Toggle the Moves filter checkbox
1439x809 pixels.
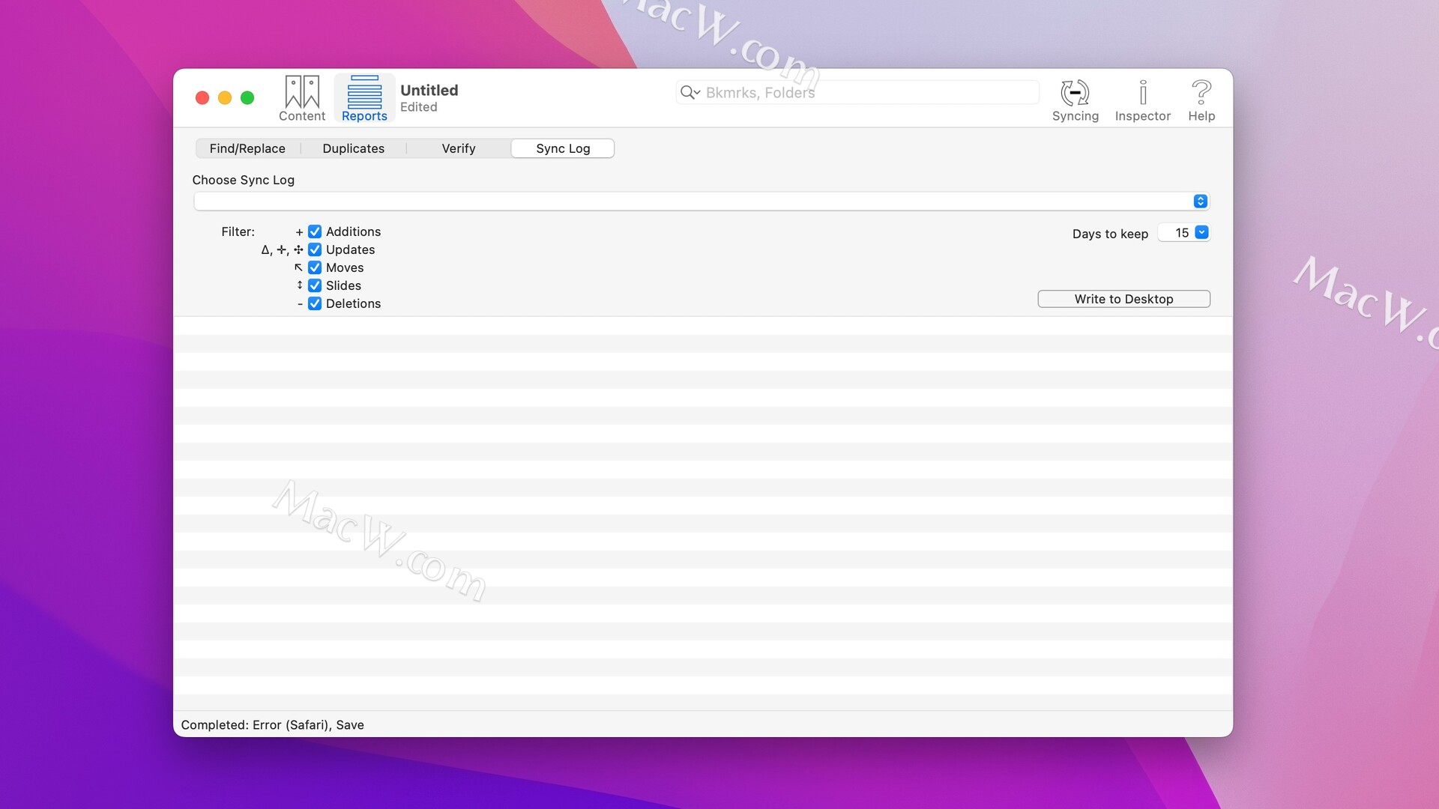click(315, 267)
